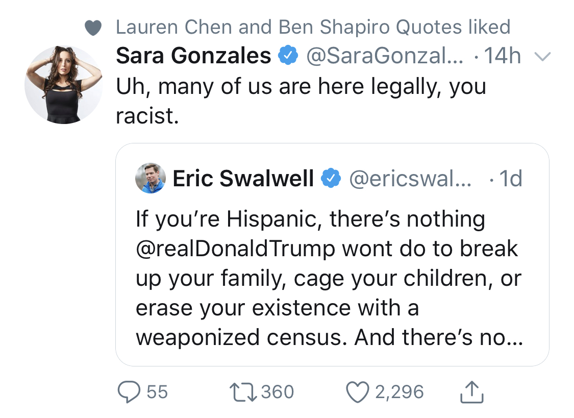
Task: Click Eric Swalwell's verified badge
Action: [x=331, y=178]
